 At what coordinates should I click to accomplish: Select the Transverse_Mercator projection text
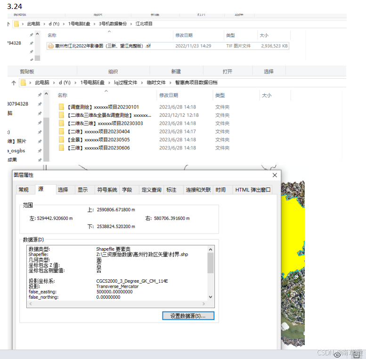coord(117,286)
